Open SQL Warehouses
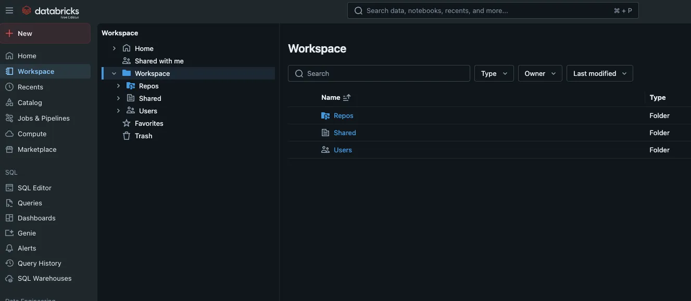The width and height of the screenshot is (691, 301). pyautogui.click(x=44, y=278)
